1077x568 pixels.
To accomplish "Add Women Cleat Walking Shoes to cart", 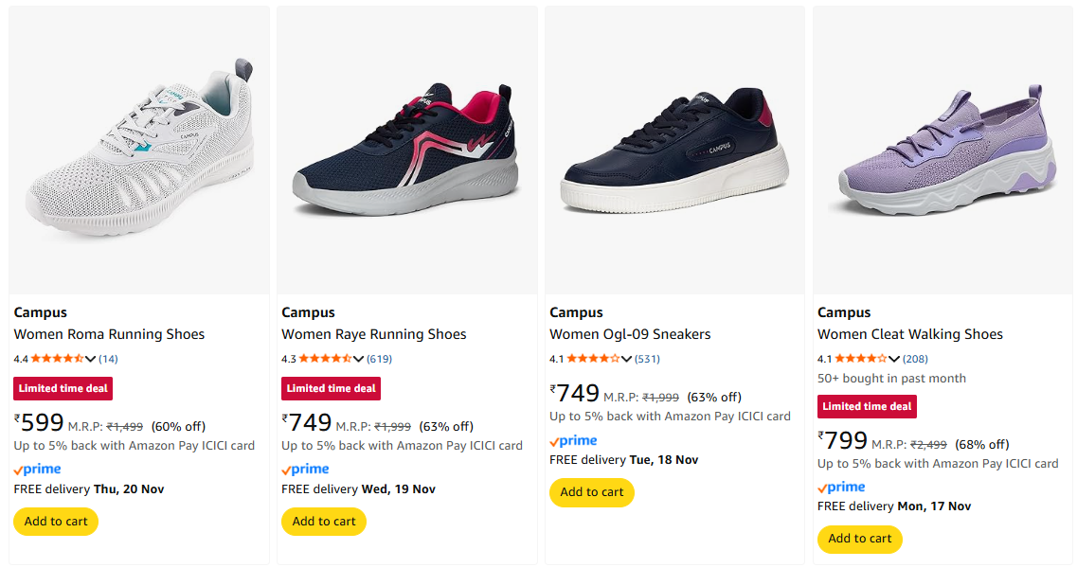I will [x=860, y=540].
